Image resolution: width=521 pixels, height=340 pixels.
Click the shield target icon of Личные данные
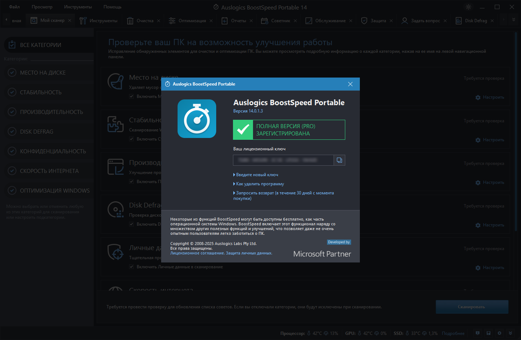tap(116, 252)
